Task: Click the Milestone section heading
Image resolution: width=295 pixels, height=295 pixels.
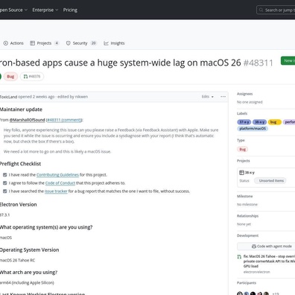Action: coord(244,196)
